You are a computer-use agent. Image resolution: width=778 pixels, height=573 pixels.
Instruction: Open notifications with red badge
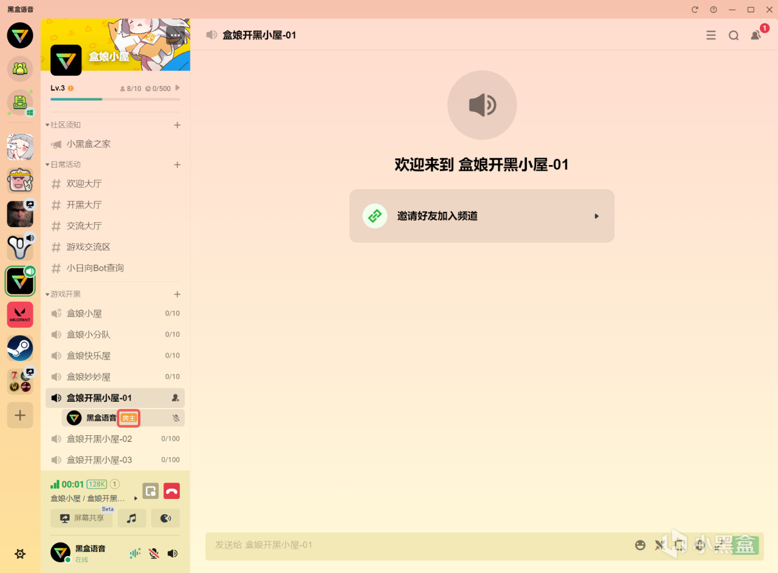click(757, 35)
